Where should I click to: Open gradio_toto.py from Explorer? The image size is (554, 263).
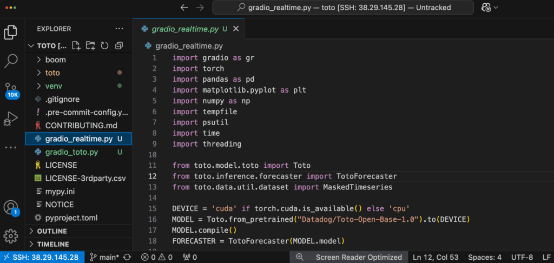coord(71,152)
